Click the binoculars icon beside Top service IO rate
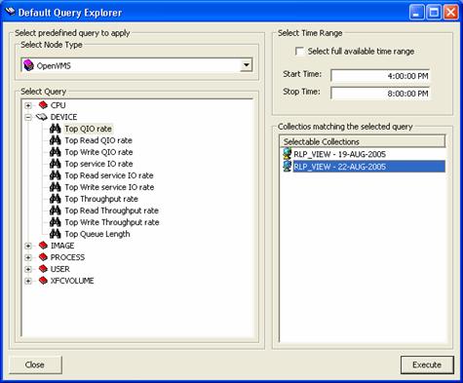This screenshot has height=383, width=463. (56, 164)
